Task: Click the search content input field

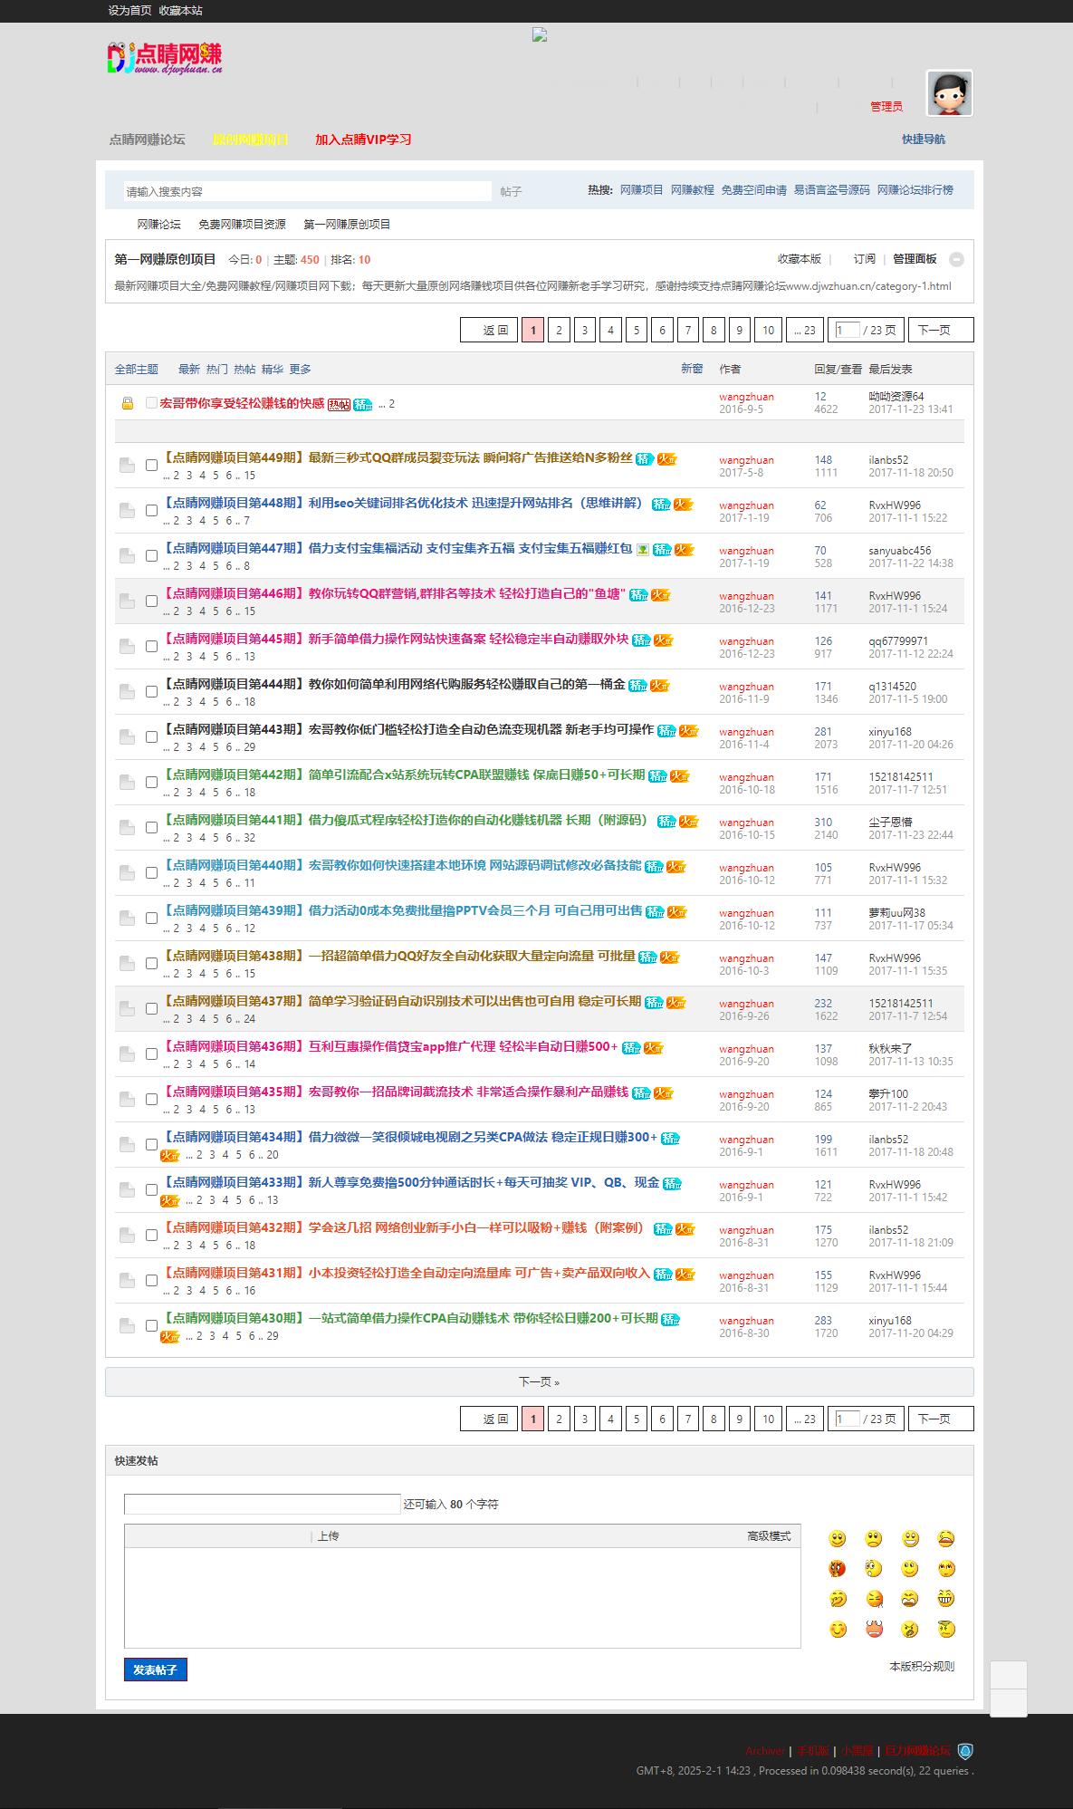Action: [307, 192]
